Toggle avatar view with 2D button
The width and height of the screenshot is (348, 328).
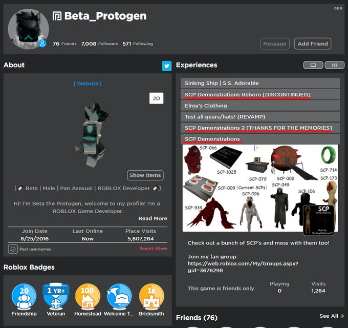point(157,98)
